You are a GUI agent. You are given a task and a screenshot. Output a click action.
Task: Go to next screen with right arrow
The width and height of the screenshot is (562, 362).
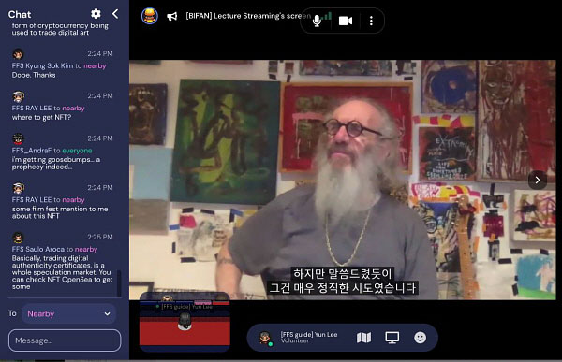pyautogui.click(x=538, y=180)
